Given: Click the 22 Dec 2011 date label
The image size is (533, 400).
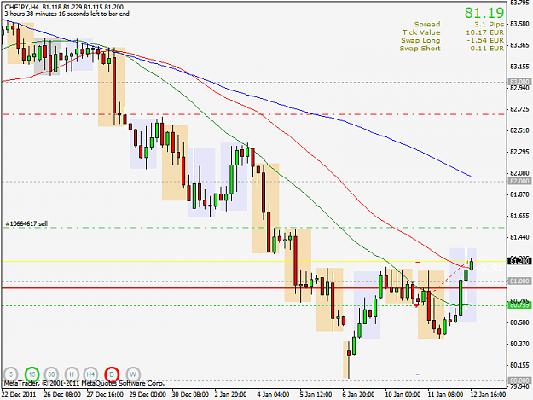Looking at the screenshot, I should coord(19,395).
